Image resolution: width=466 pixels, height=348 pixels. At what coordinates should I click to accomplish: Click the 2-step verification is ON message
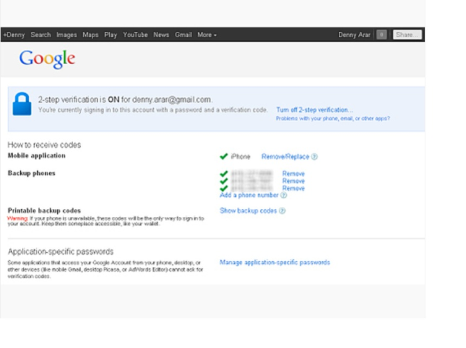(125, 99)
